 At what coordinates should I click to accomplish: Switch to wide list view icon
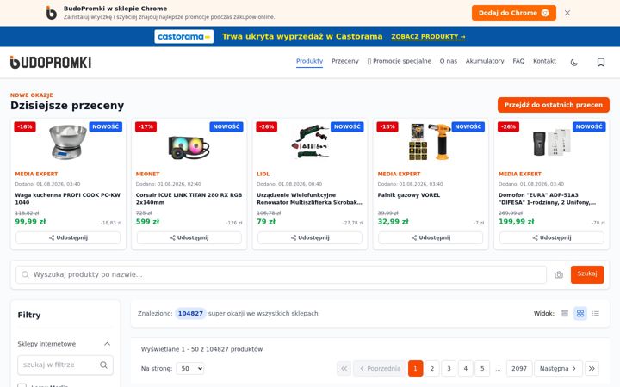tap(565, 314)
